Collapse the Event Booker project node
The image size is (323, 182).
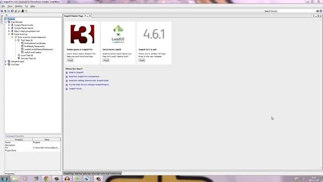point(6,22)
